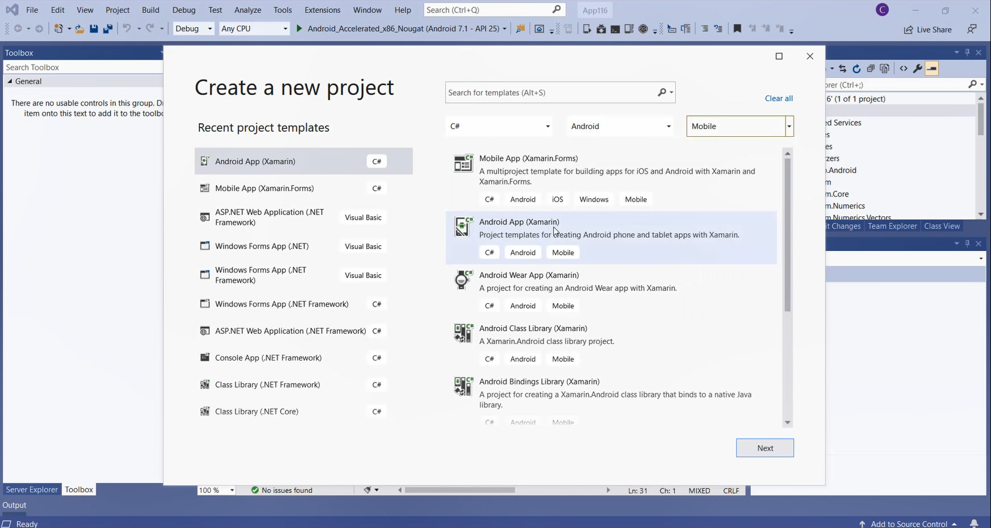Open Properties via the wrench icon
Viewport: 991px width, 528px height.
pyautogui.click(x=917, y=69)
